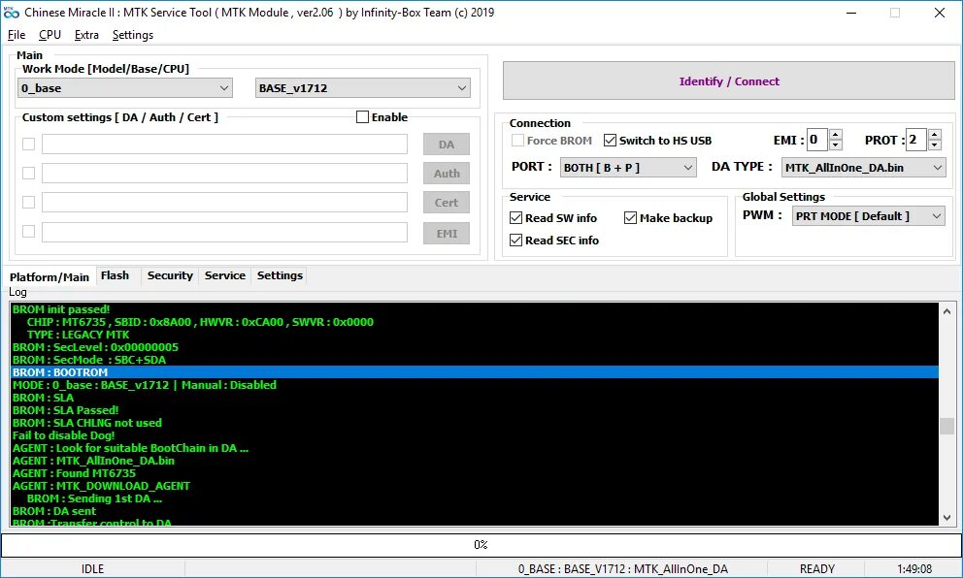Click the log scrollbar down arrow

(947, 518)
